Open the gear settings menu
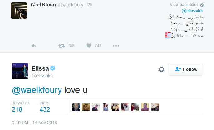This screenshot has width=214, height=130. 161,69
